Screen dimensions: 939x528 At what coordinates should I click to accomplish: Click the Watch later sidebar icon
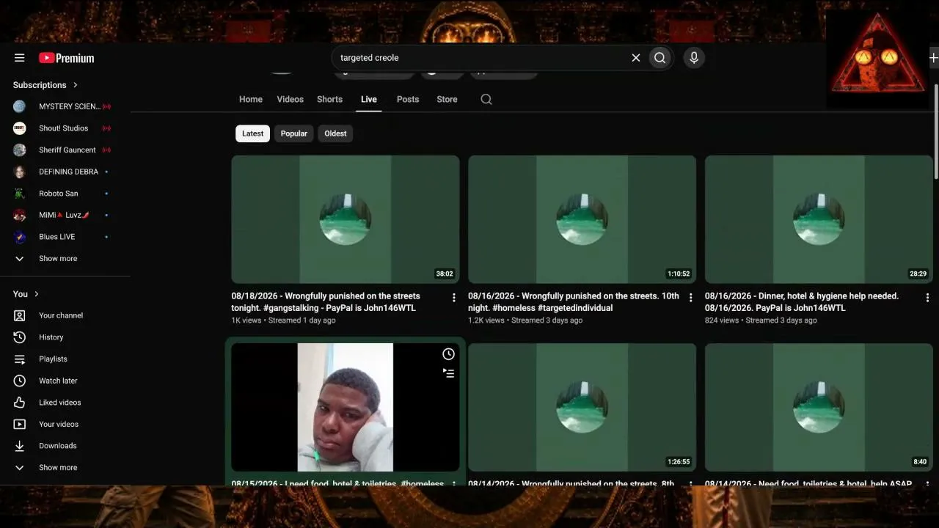20,381
